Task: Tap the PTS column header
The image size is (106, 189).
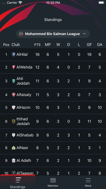Action: (37, 45)
